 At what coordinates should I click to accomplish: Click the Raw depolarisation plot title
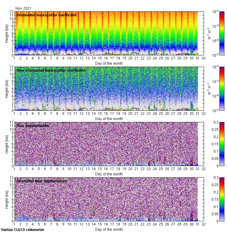(33, 126)
